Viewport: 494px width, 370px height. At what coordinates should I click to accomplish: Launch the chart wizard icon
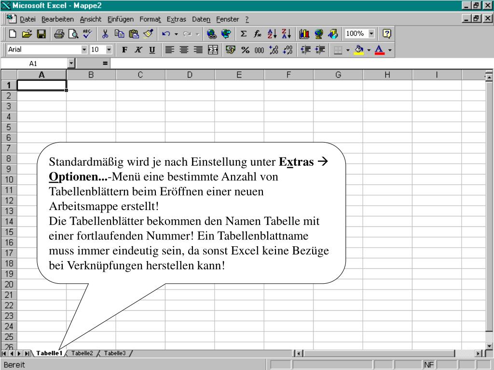point(304,34)
